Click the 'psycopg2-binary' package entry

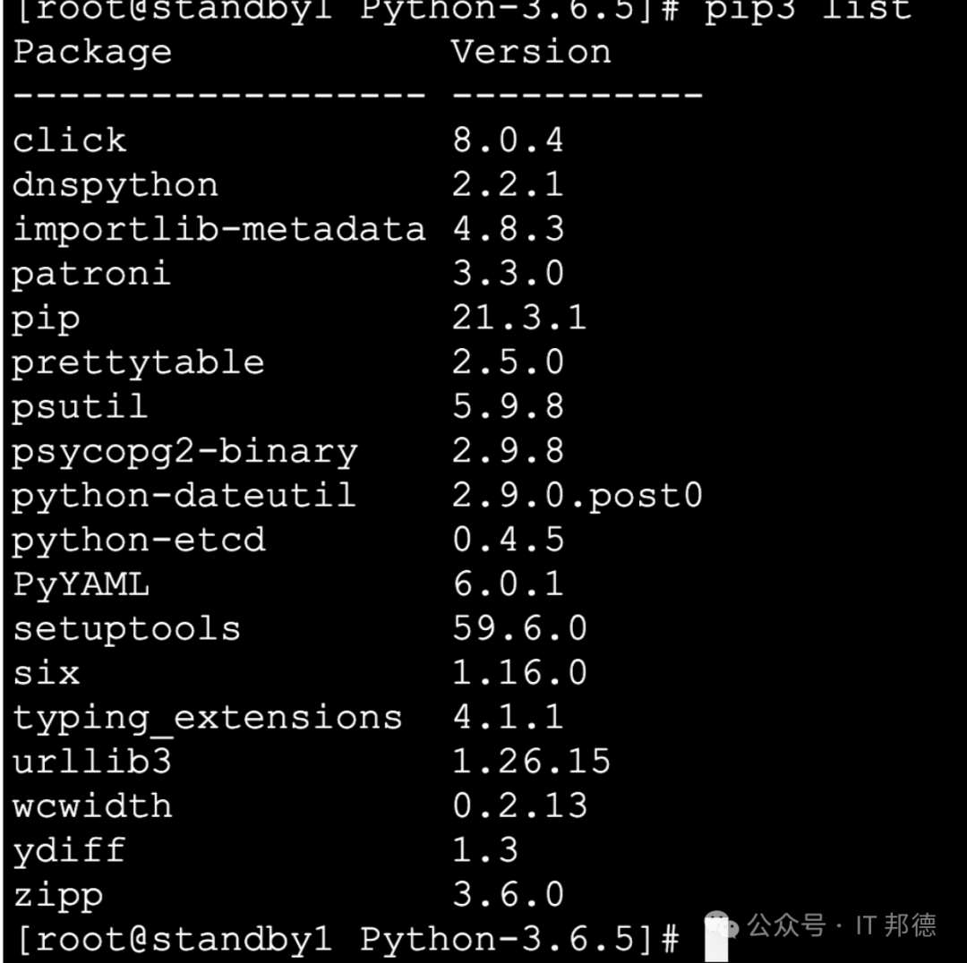click(x=184, y=452)
